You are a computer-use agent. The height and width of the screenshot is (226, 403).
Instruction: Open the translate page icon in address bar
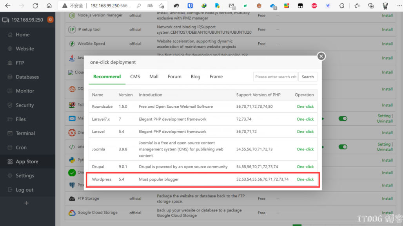click(150, 5)
